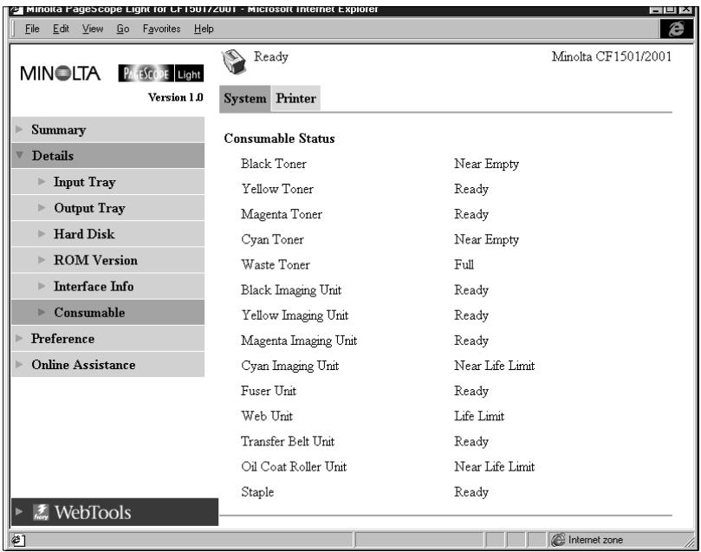Click the Internet zone status bar text
This screenshot has width=701, height=552.
(595, 540)
